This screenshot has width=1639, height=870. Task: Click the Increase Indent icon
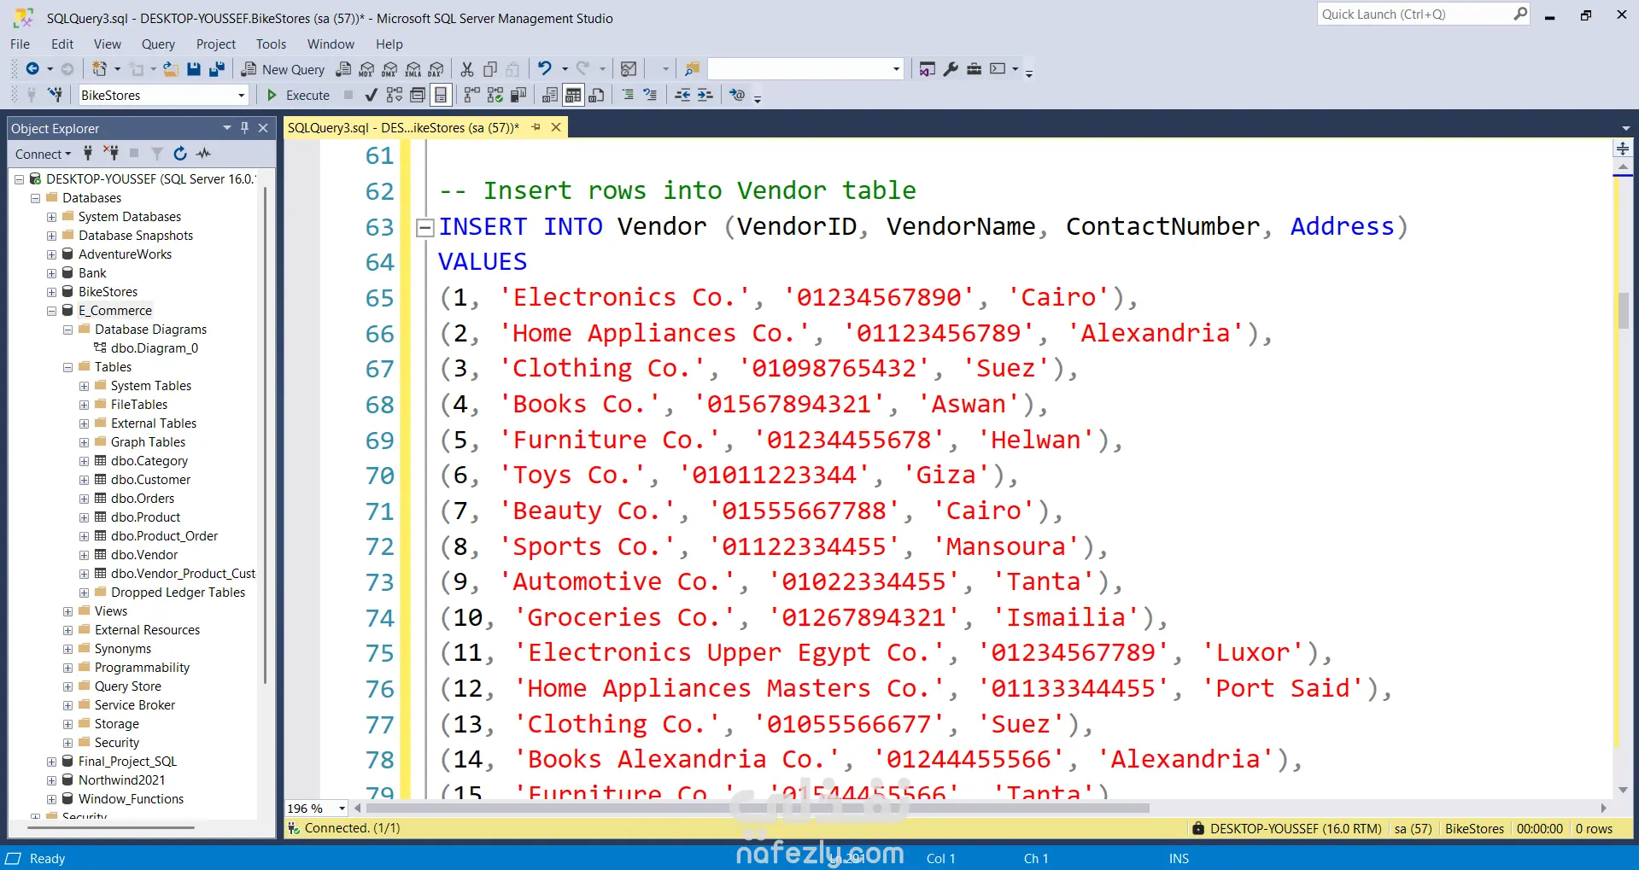point(705,95)
